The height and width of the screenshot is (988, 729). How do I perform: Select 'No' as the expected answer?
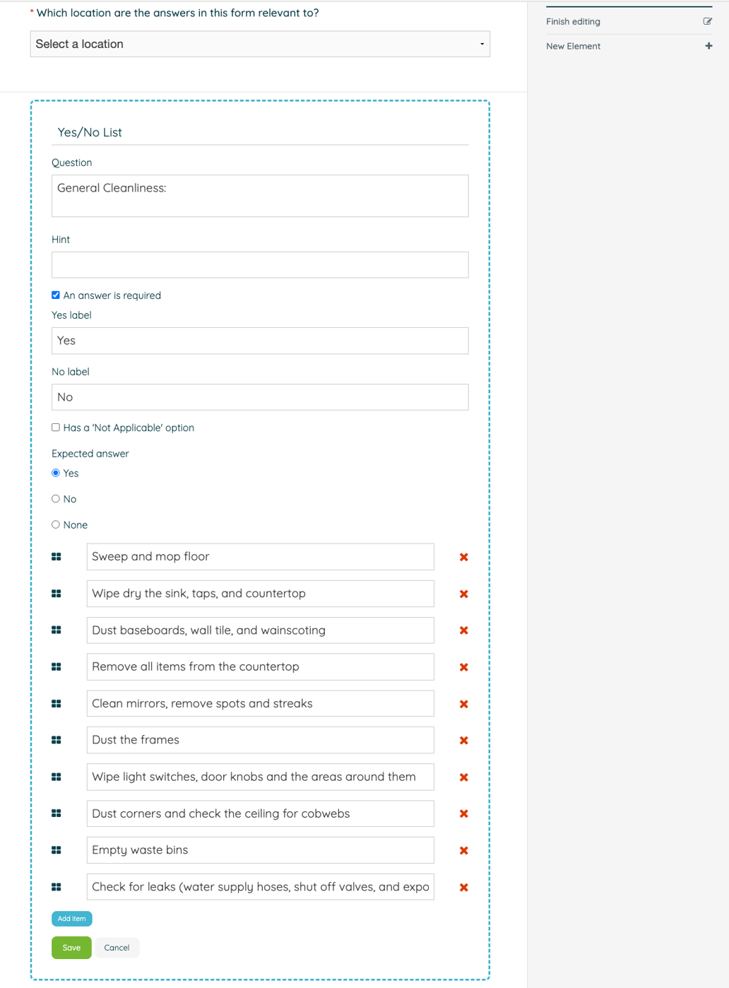55,498
